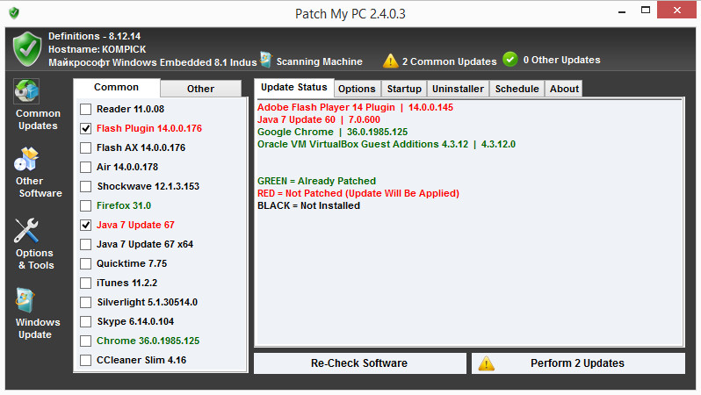This screenshot has width=701, height=395.
Task: Start updates with Perform 2 Updates button
Action: click(578, 363)
